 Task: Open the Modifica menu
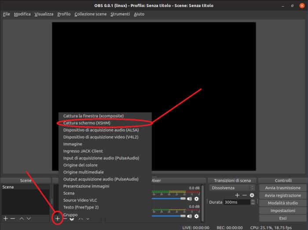pos(22,14)
